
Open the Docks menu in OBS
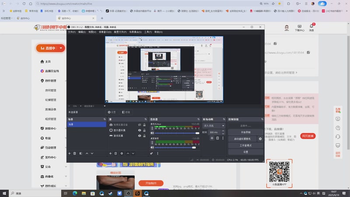point(105,32)
